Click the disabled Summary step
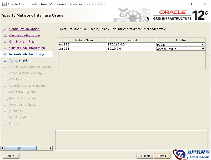211x160 pixels. pyautogui.click(x=16, y=111)
